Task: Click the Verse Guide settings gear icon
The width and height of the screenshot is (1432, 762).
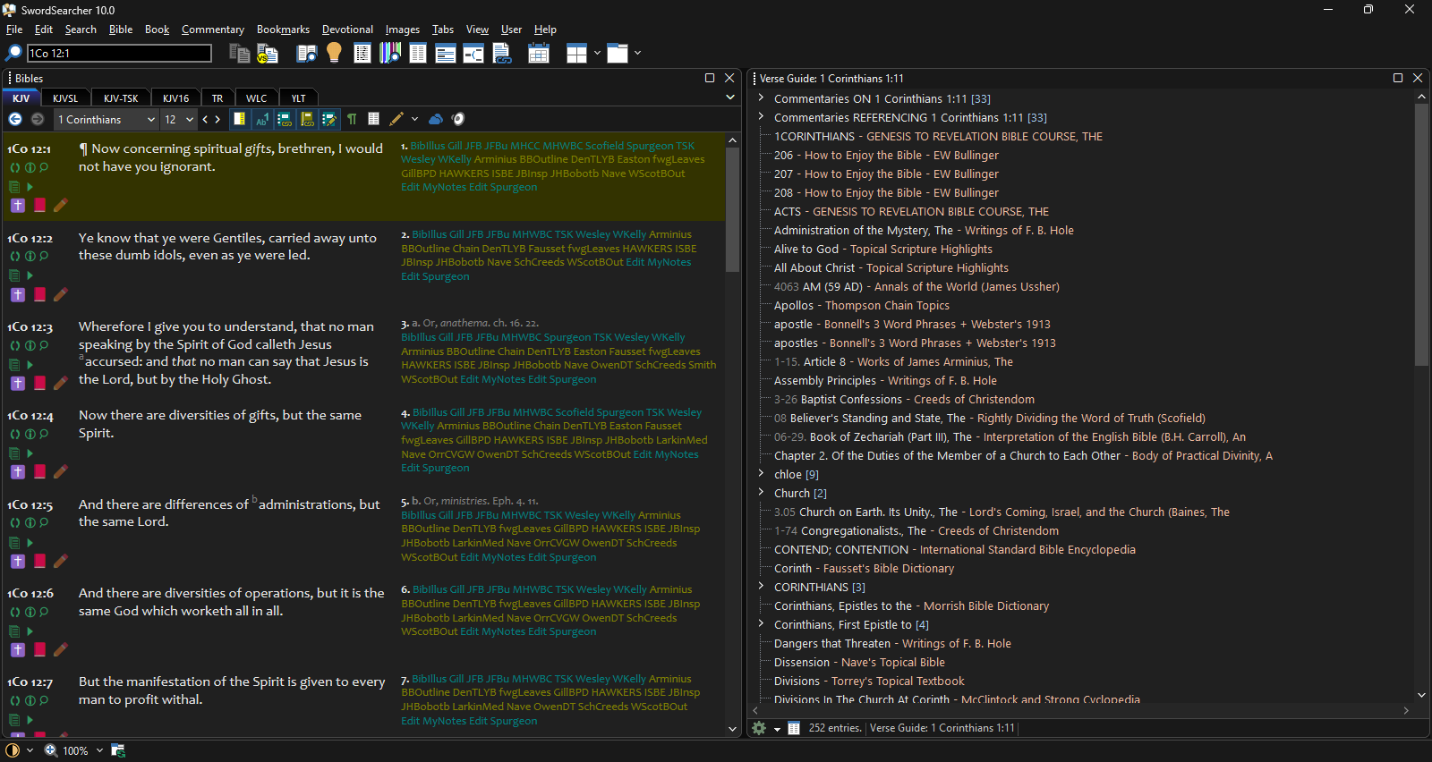Action: point(759,728)
